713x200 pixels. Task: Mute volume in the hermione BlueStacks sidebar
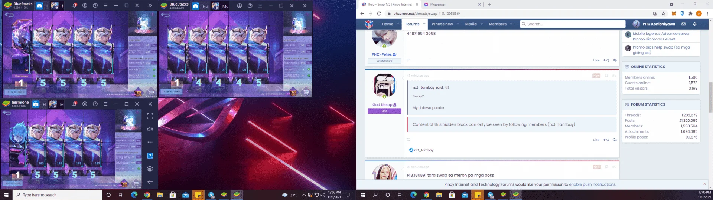click(x=150, y=129)
